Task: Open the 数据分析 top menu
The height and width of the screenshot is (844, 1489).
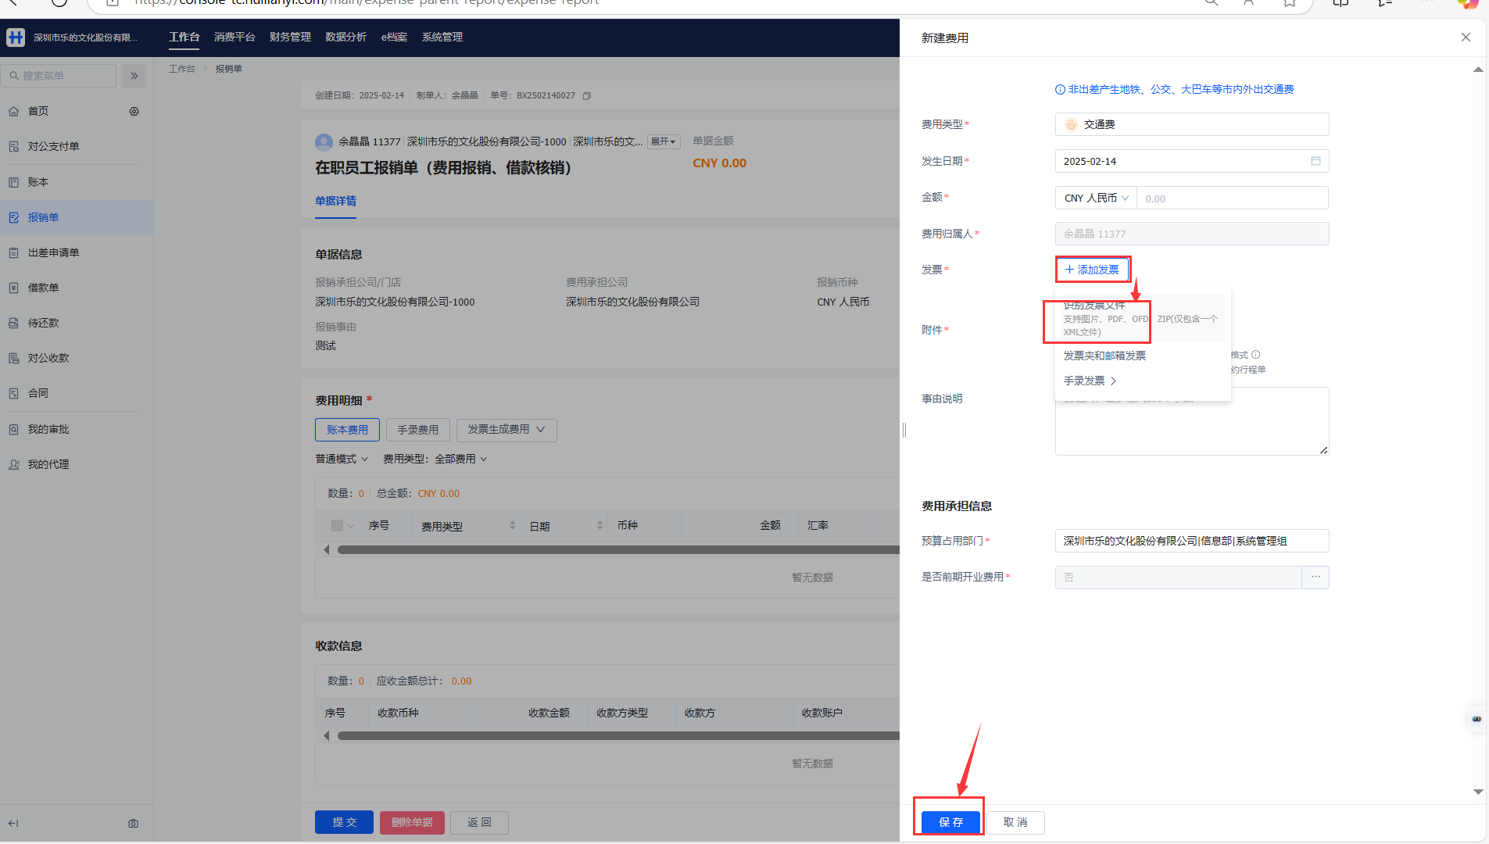Action: click(345, 38)
